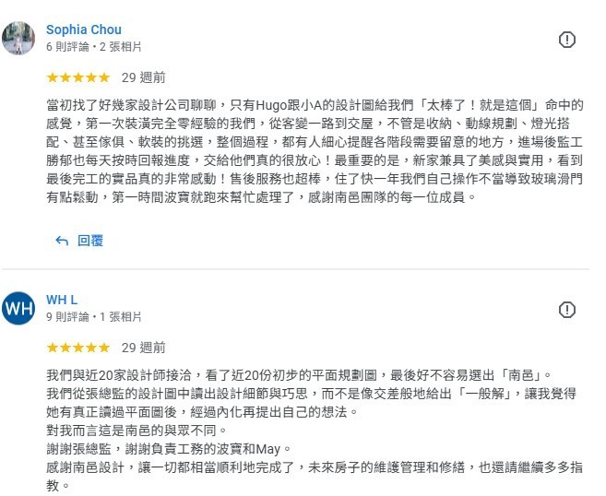
Task: Open the blue WH initials avatar
Action: pyautogui.click(x=18, y=308)
